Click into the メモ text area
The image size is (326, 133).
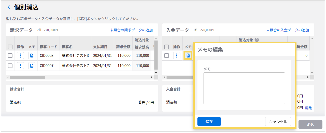244,88
